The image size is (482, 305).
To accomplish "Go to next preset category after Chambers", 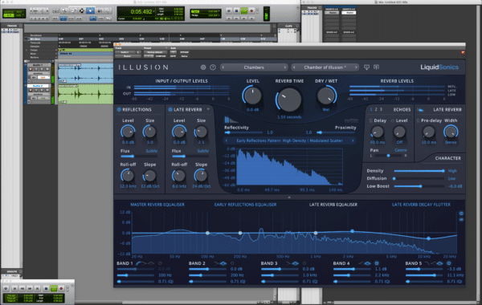I will tap(284, 67).
